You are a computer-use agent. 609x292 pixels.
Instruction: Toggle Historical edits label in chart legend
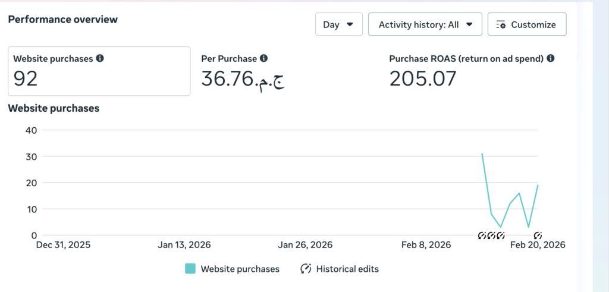347,269
